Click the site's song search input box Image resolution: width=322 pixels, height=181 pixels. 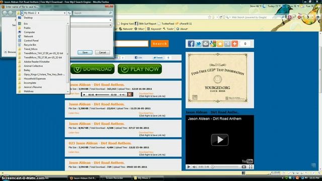tap(131, 44)
